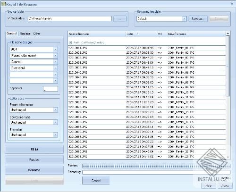Click the Preview button
This screenshot has height=192, width=236.
tap(34, 160)
